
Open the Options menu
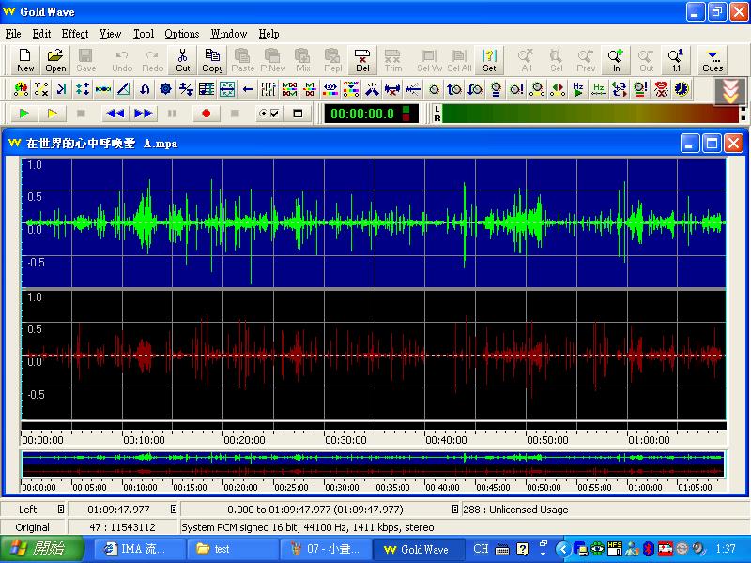coord(182,34)
